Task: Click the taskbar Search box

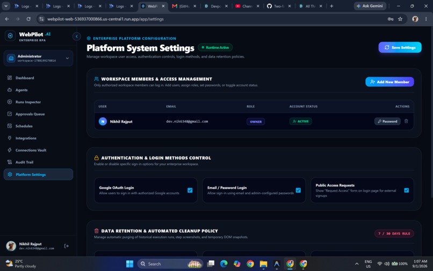Action: click(x=170, y=264)
